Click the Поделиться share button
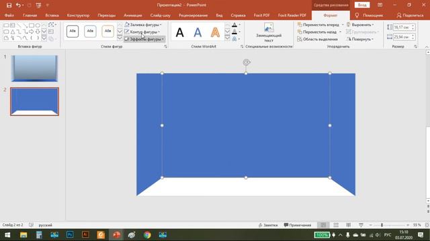The width and height of the screenshot is (430, 241). 410,15
